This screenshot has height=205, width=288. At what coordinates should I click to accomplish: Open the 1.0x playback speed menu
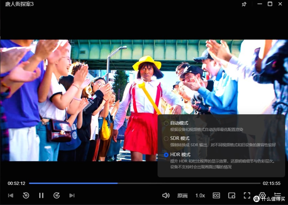(x=200, y=196)
